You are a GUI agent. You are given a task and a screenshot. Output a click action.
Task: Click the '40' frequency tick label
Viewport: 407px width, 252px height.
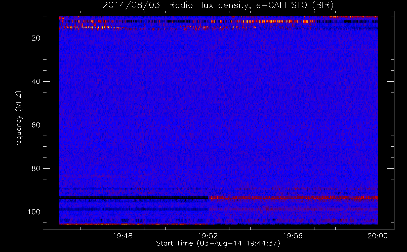point(36,82)
